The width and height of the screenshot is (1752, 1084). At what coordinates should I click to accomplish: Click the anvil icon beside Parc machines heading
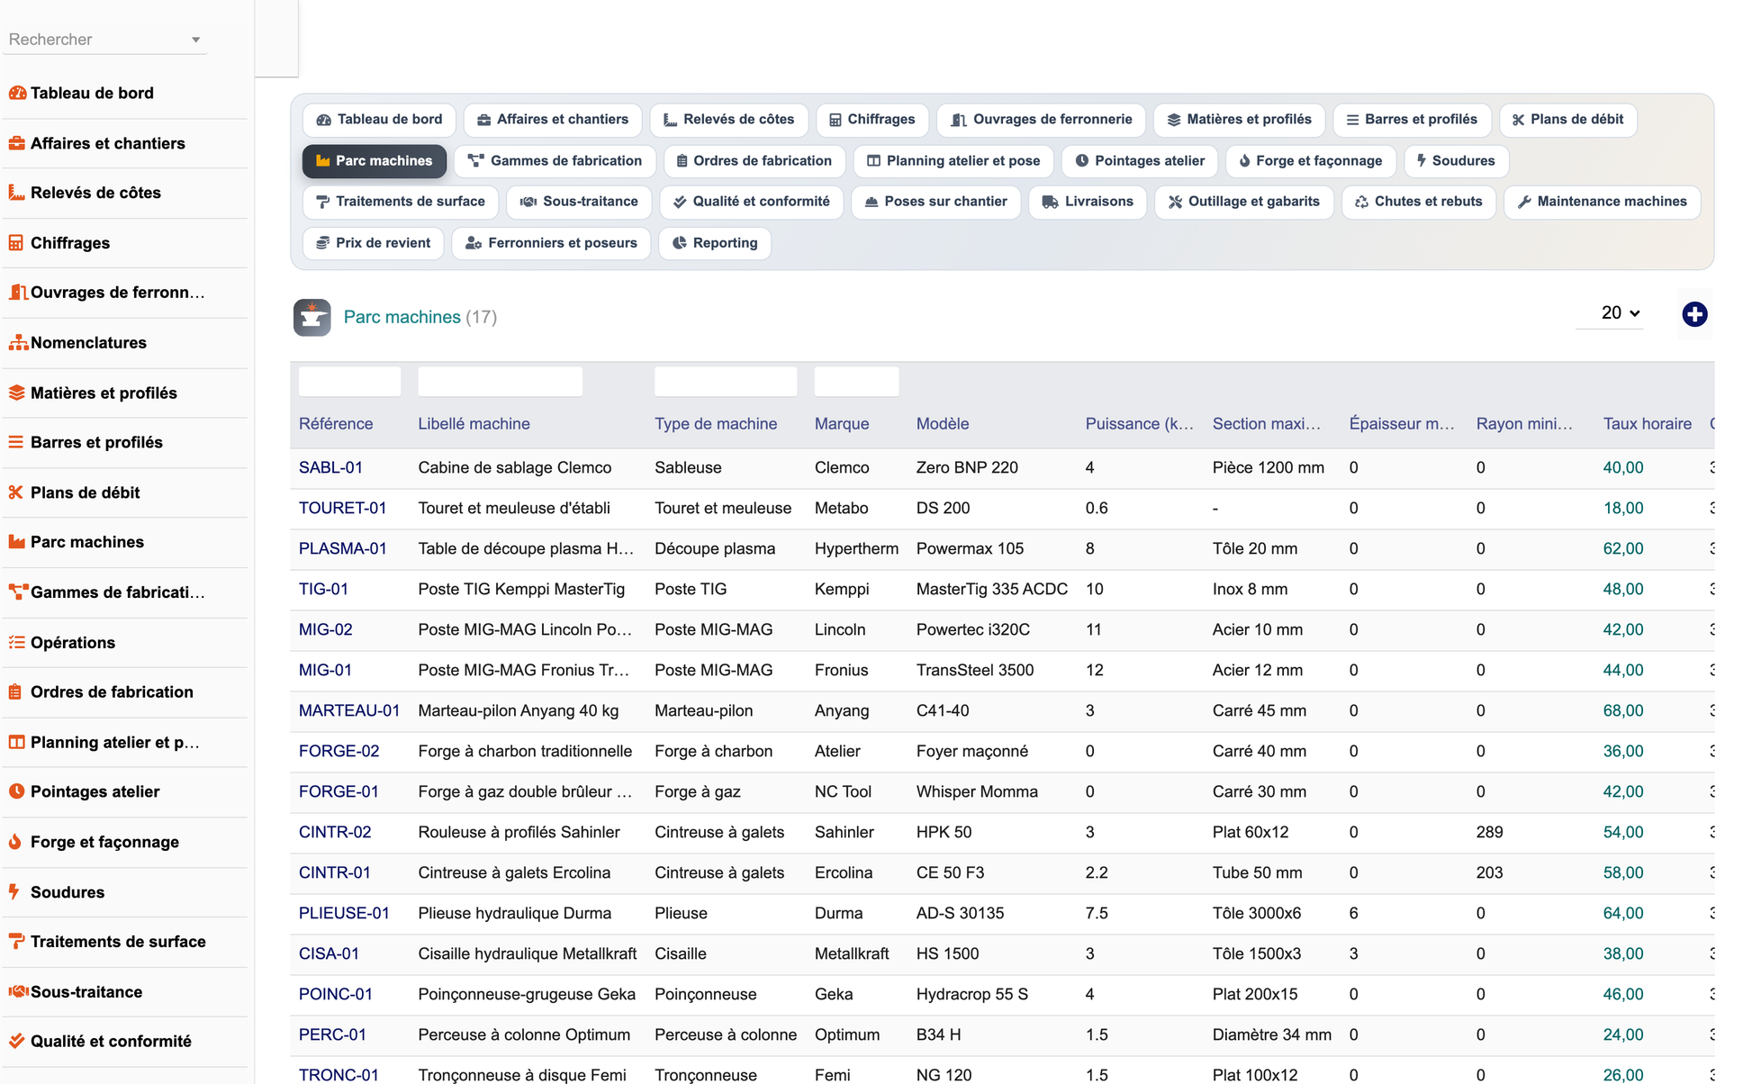pos(312,317)
